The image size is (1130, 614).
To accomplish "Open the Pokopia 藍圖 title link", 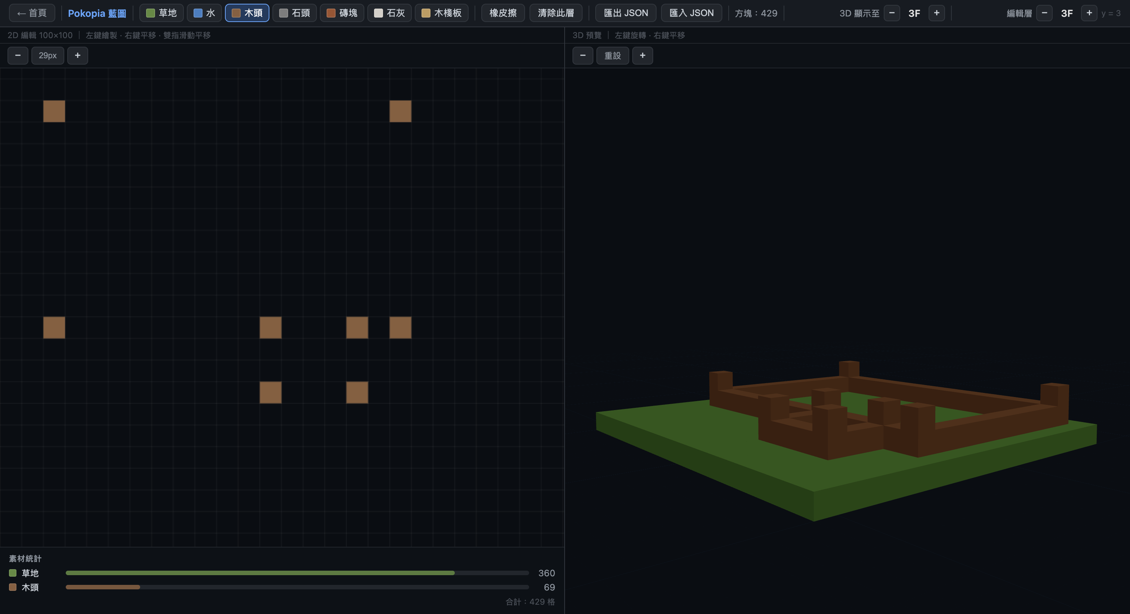I will 96,13.
